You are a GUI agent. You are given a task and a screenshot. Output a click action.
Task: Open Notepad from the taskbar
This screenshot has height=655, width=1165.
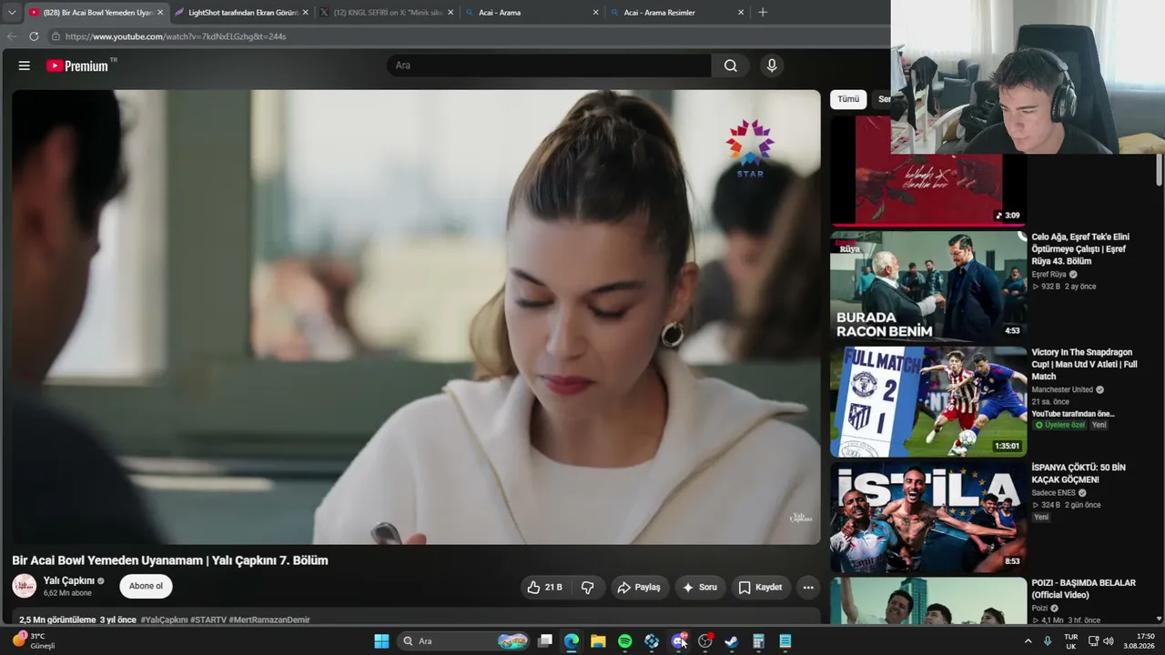click(x=785, y=641)
